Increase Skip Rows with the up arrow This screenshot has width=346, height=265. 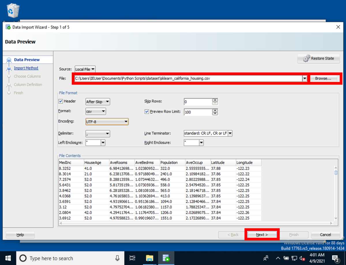215,100
